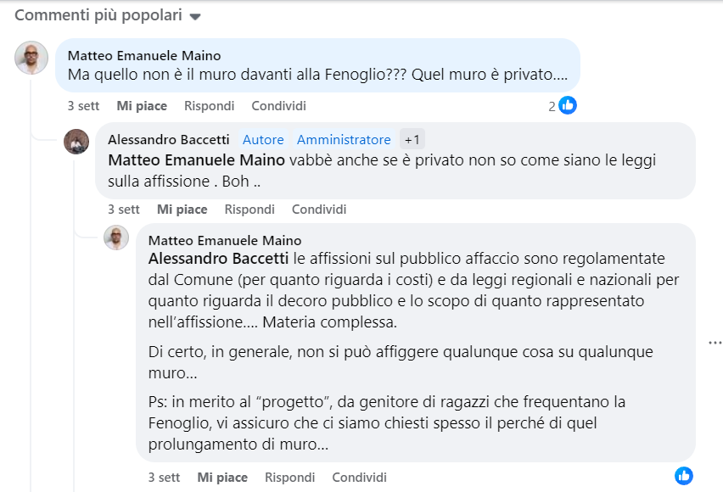Like the first comment with 'Mi piace'
This screenshot has height=492, width=723.
click(x=142, y=105)
